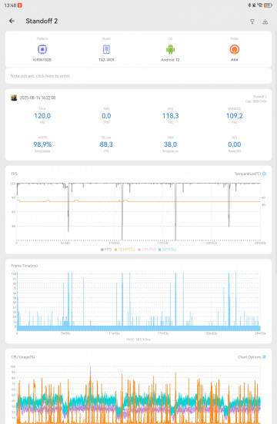Toggle the Temperature(°C) axis option
Image resolution: width=277 pixels, height=424 pixels.
coord(264,174)
